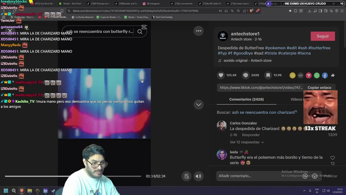This screenshot has height=195, width=346.
Task: Open more share options arrow
Action: pyautogui.click(x=333, y=76)
